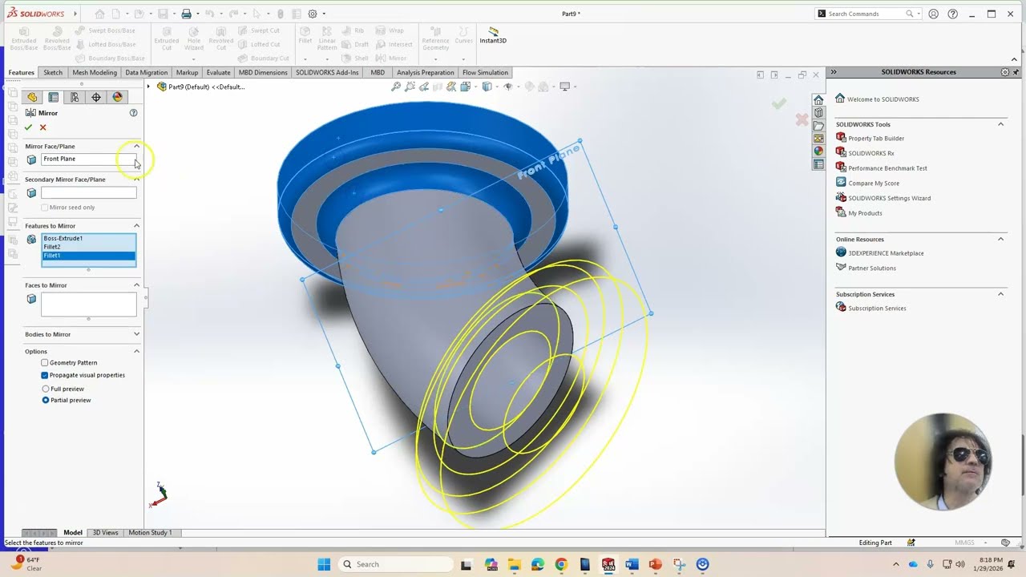
Task: Open the DisplayManager tab
Action: [x=118, y=97]
